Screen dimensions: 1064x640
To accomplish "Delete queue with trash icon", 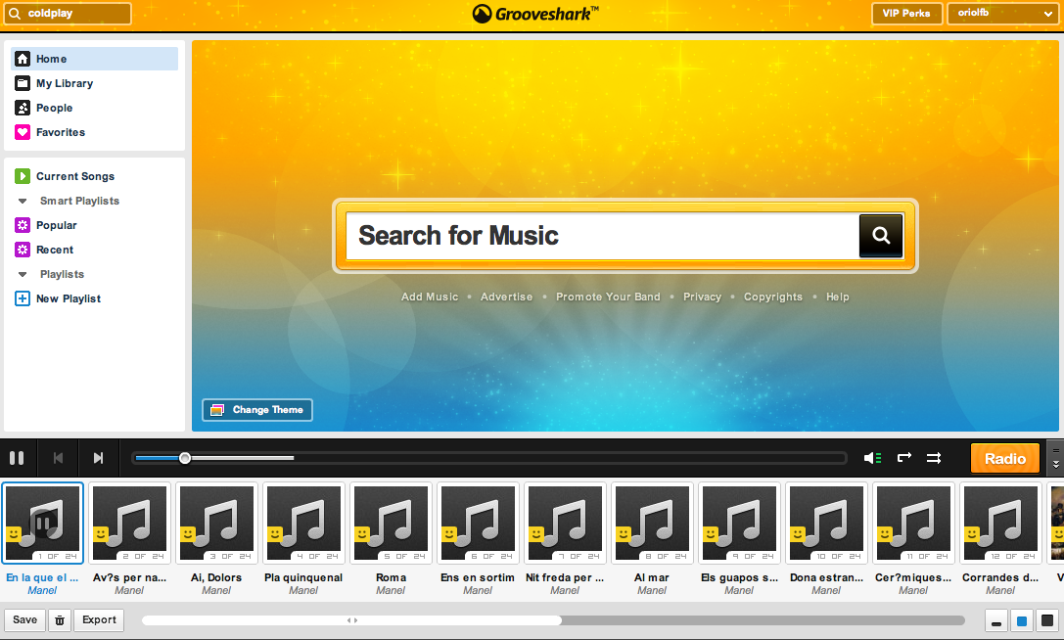I will coord(60,619).
